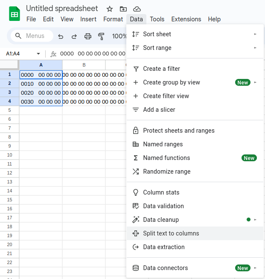
Task: Click the move to folder icon
Action: [x=123, y=9]
